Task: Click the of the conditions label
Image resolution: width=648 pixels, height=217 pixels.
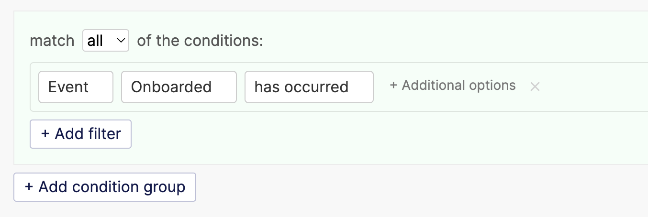Action: tap(200, 41)
